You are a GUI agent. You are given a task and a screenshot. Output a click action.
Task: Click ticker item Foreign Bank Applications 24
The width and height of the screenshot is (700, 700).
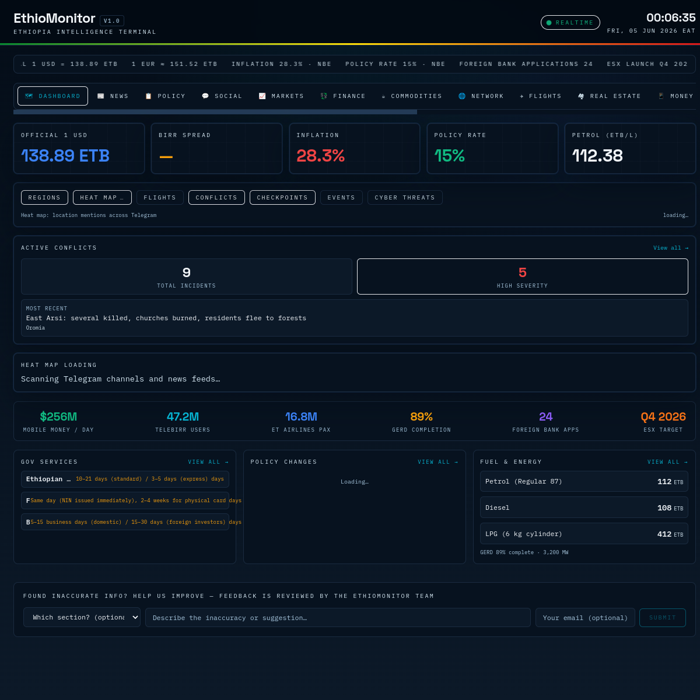coord(526,64)
